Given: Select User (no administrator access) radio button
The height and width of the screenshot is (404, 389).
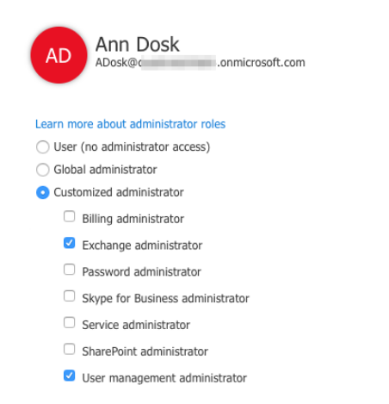Looking at the screenshot, I should (x=43, y=146).
